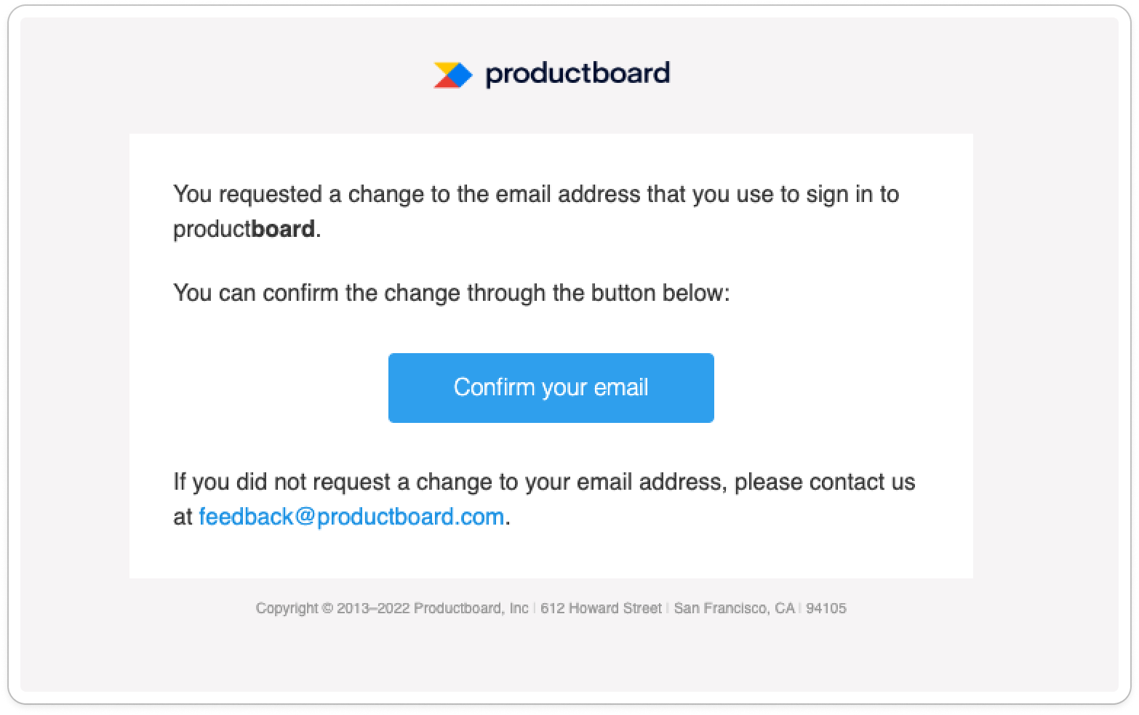Click the "You can confirm the change" line

point(451,293)
